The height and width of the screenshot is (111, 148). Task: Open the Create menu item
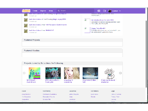point(35,11)
